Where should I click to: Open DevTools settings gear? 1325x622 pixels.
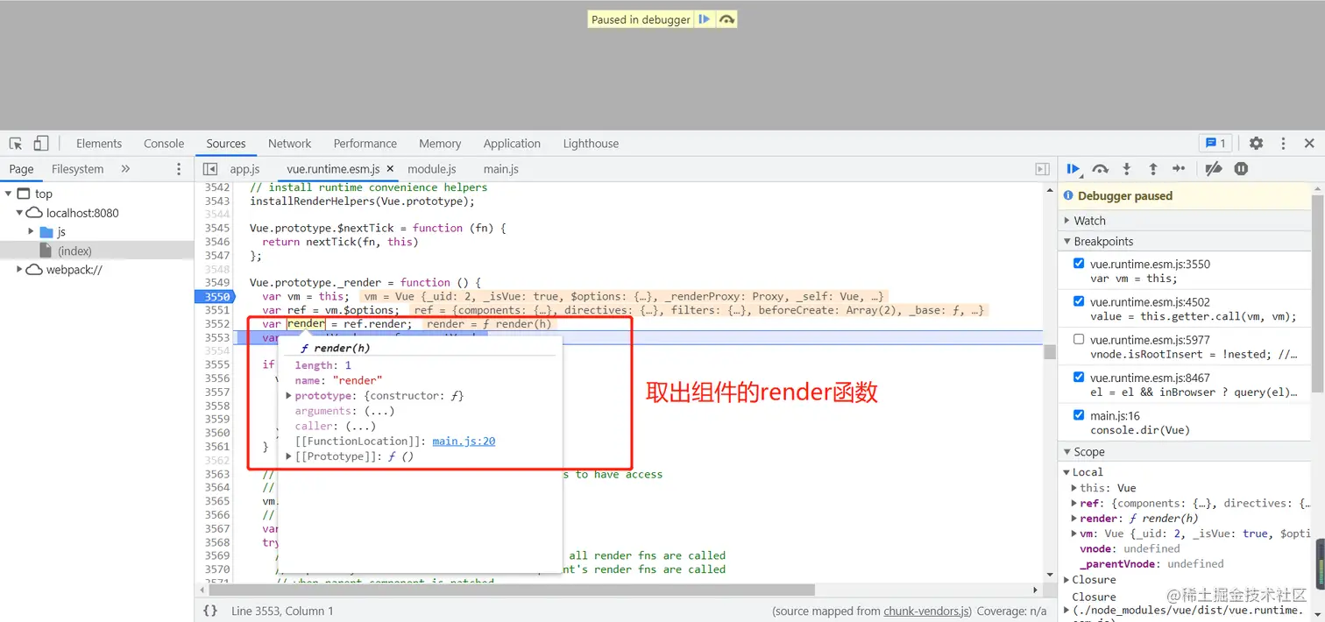pyautogui.click(x=1257, y=144)
